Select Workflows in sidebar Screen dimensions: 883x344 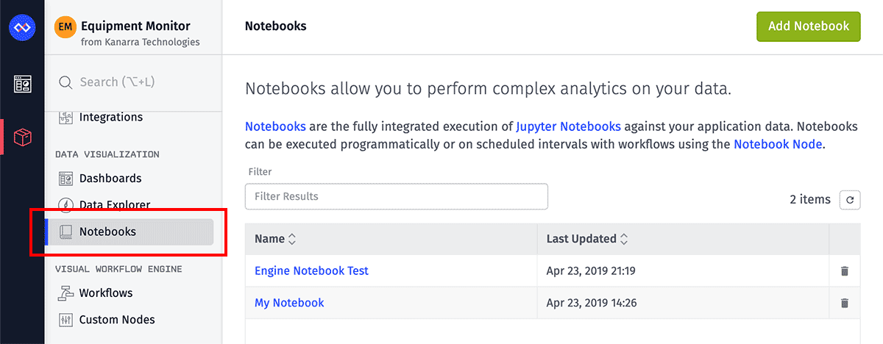point(106,293)
